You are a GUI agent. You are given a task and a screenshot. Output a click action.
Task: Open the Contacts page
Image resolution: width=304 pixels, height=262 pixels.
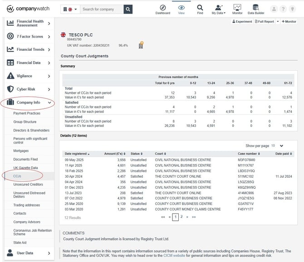(x=20, y=213)
